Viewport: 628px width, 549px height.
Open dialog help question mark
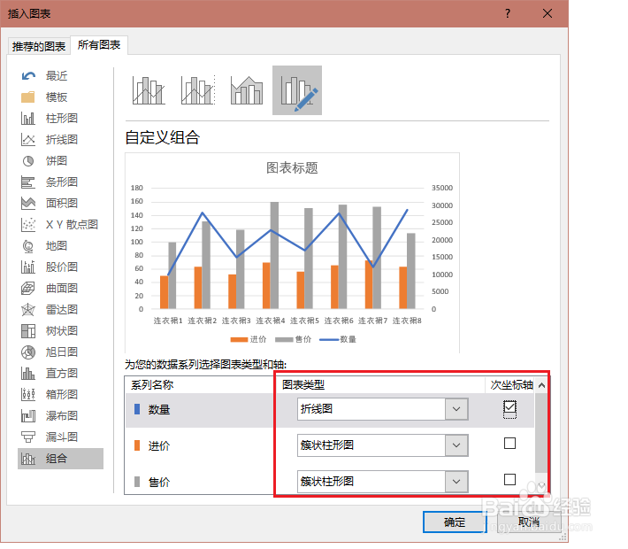(508, 13)
